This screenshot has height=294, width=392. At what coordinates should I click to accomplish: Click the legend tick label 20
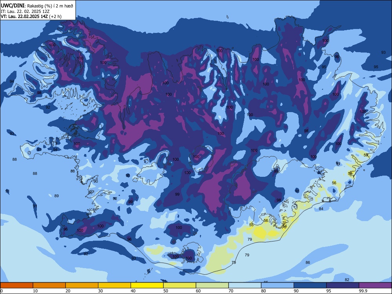pyautogui.click(x=68, y=291)
